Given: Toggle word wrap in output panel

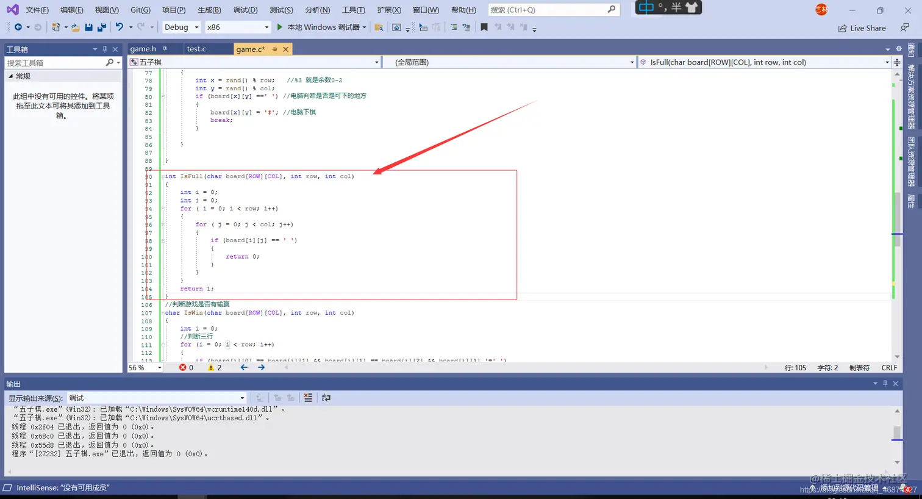Looking at the screenshot, I should tap(326, 398).
